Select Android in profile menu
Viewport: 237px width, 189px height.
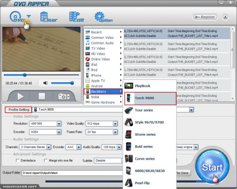104,86
